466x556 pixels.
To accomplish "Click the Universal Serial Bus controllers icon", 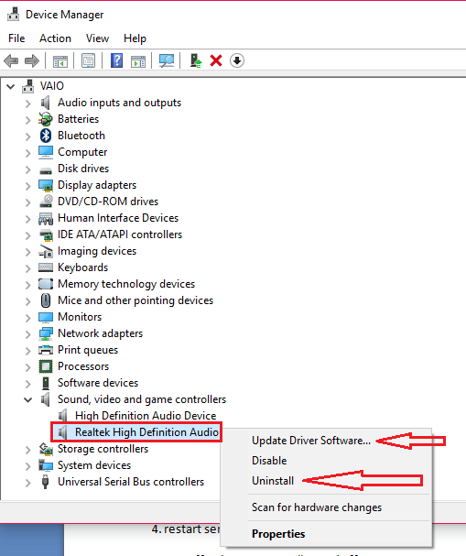I will pyautogui.click(x=46, y=482).
